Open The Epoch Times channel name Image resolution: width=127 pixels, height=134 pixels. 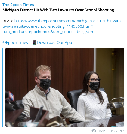tap(18, 5)
